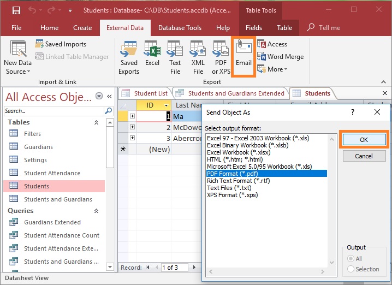The height and width of the screenshot is (285, 392).
Task: Collapse the Queries group
Action: coord(96,211)
